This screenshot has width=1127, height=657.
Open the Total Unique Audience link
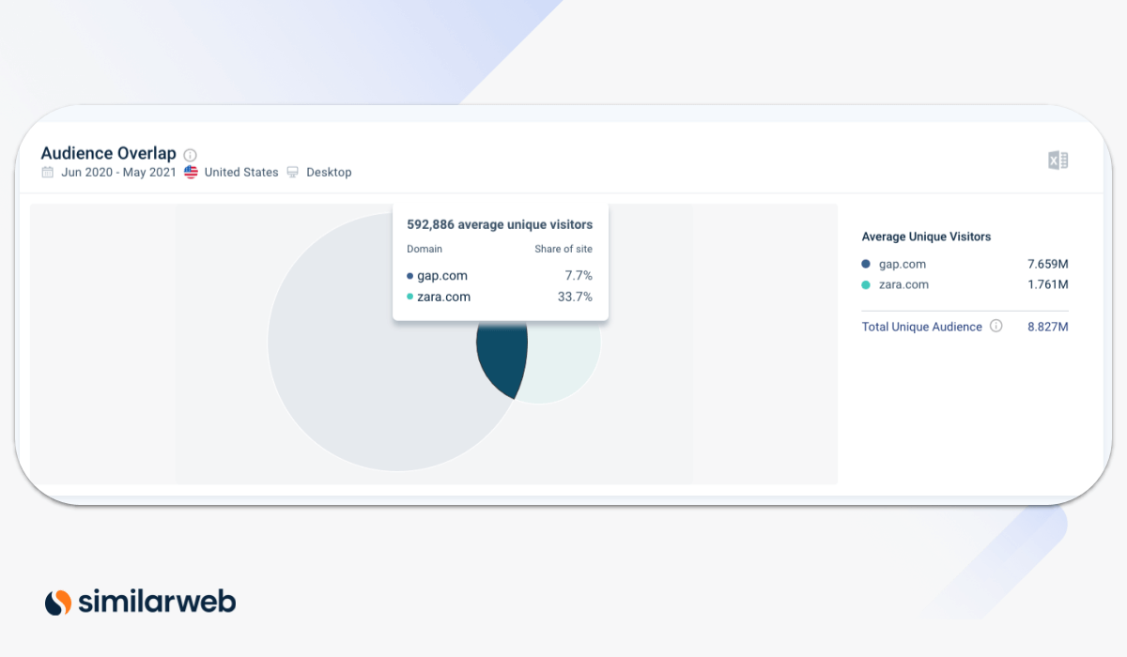922,327
